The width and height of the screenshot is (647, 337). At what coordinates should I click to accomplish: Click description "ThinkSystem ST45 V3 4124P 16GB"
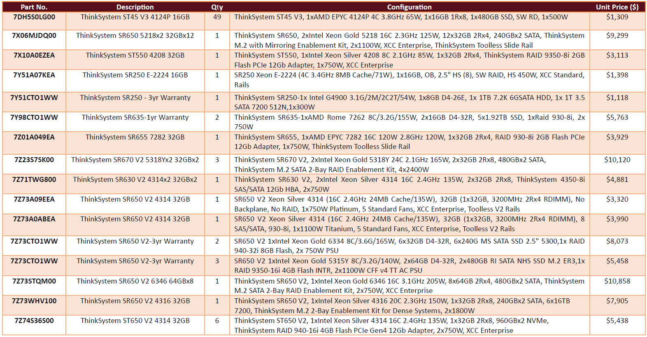click(135, 17)
